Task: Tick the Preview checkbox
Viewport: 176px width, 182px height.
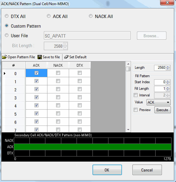Action: [x=135, y=110]
